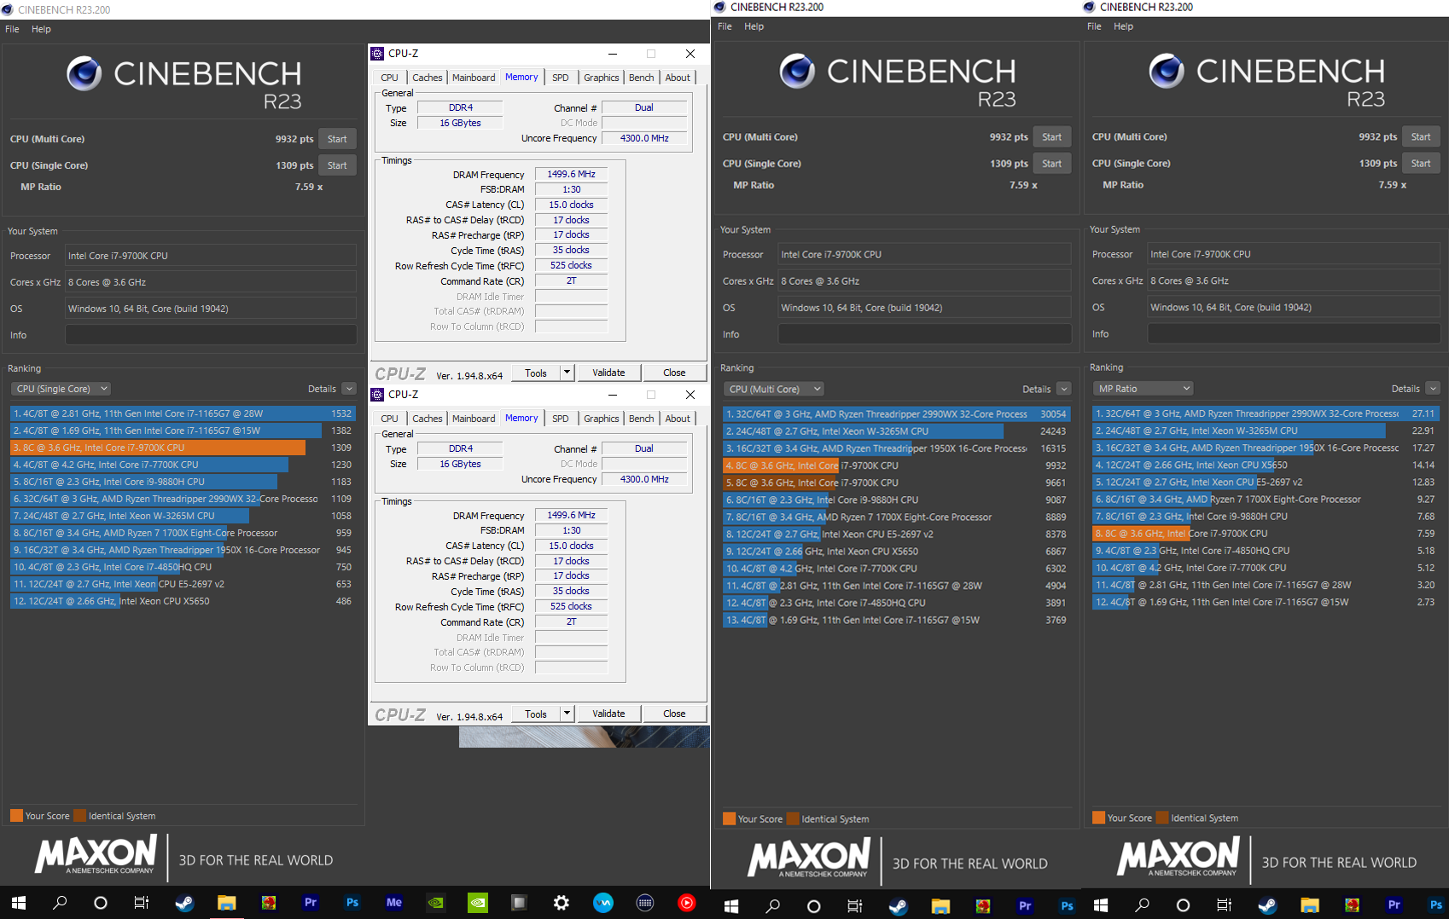Screen dimensions: 1449x919
Task: Open the File menu in the leftmost Cinebench window
Action: (12, 29)
